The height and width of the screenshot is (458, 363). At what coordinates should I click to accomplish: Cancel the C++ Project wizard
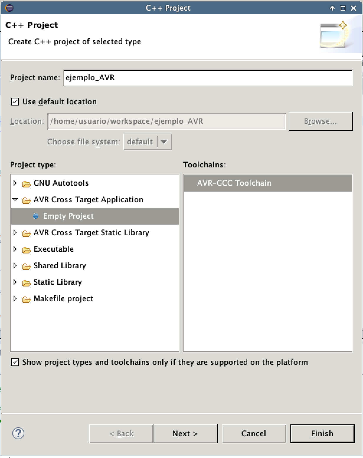(x=254, y=434)
